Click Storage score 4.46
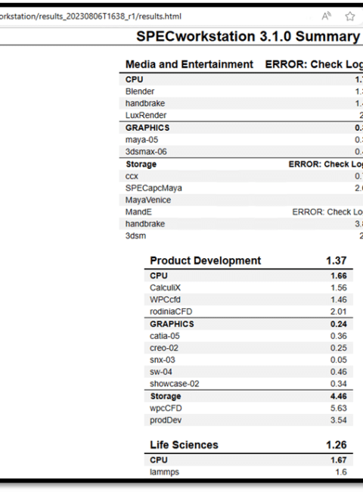This screenshot has height=492, width=363. (x=339, y=397)
